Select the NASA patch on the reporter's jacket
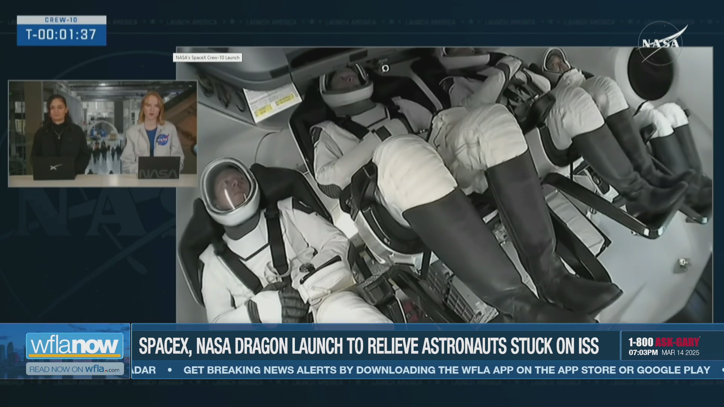The image size is (724, 407). point(162,139)
